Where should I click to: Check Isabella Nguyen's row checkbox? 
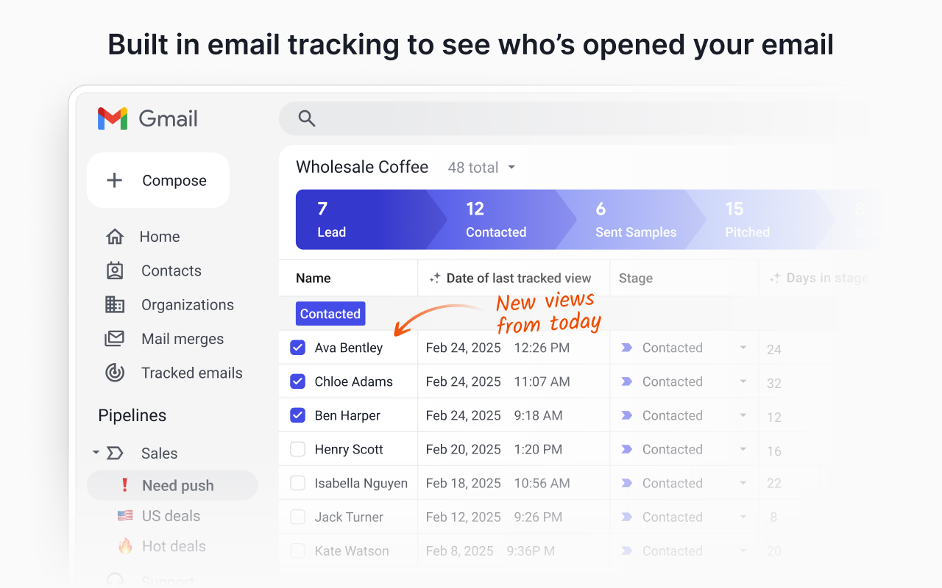click(297, 482)
